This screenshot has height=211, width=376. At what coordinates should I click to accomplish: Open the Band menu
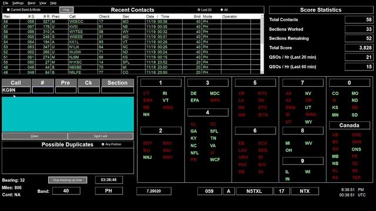[31, 3]
